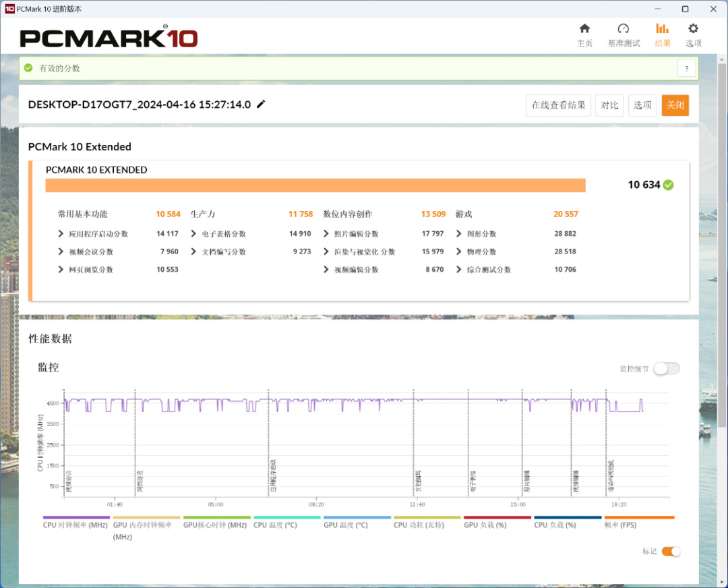The height and width of the screenshot is (588, 728).
Task: Click the 28 882 graphics score value
Action: (x=565, y=233)
